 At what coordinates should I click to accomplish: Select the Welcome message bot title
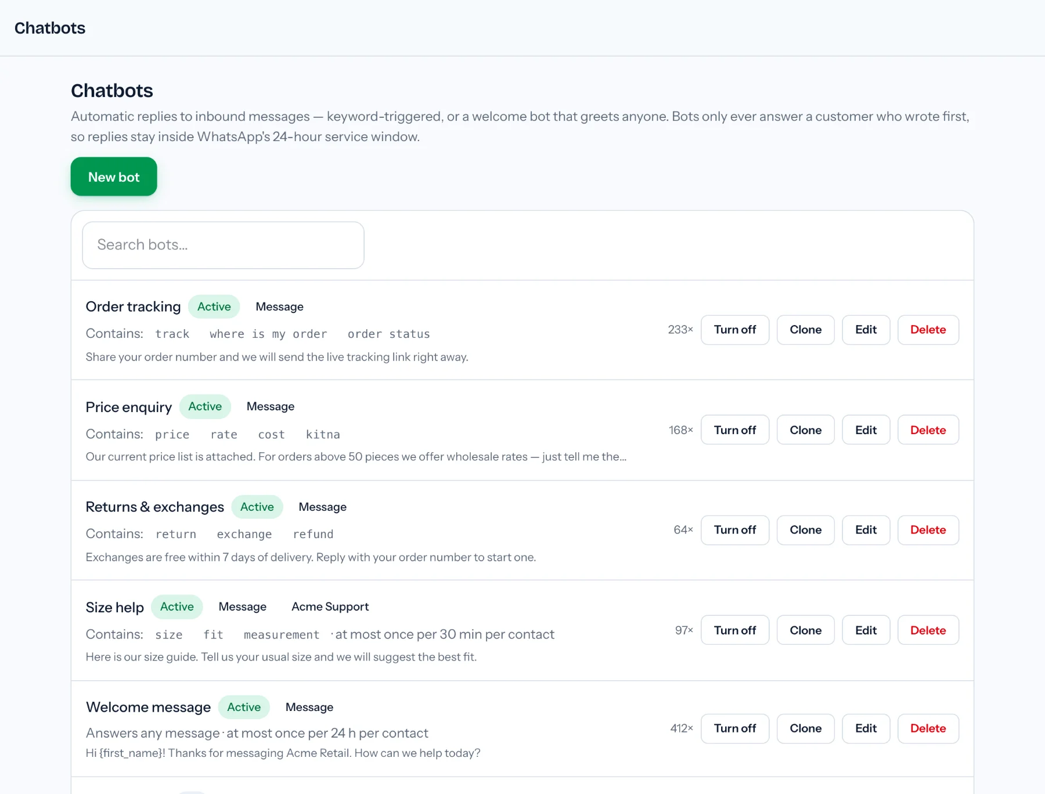coord(149,707)
